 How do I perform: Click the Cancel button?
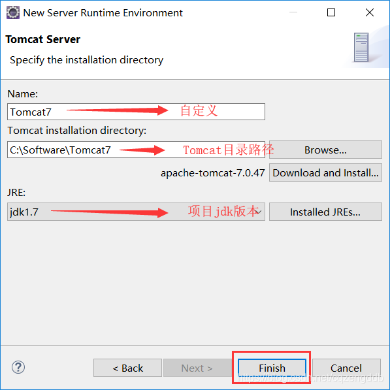(x=346, y=368)
